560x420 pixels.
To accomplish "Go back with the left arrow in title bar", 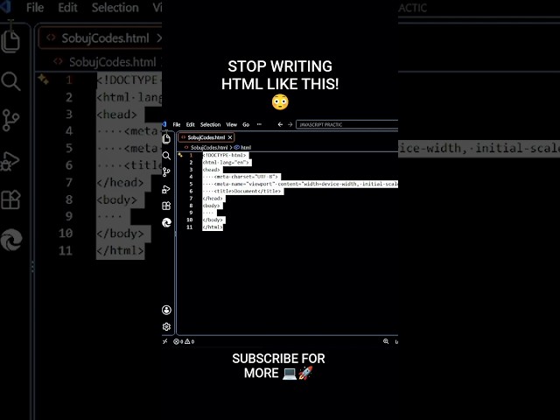I will coord(280,124).
